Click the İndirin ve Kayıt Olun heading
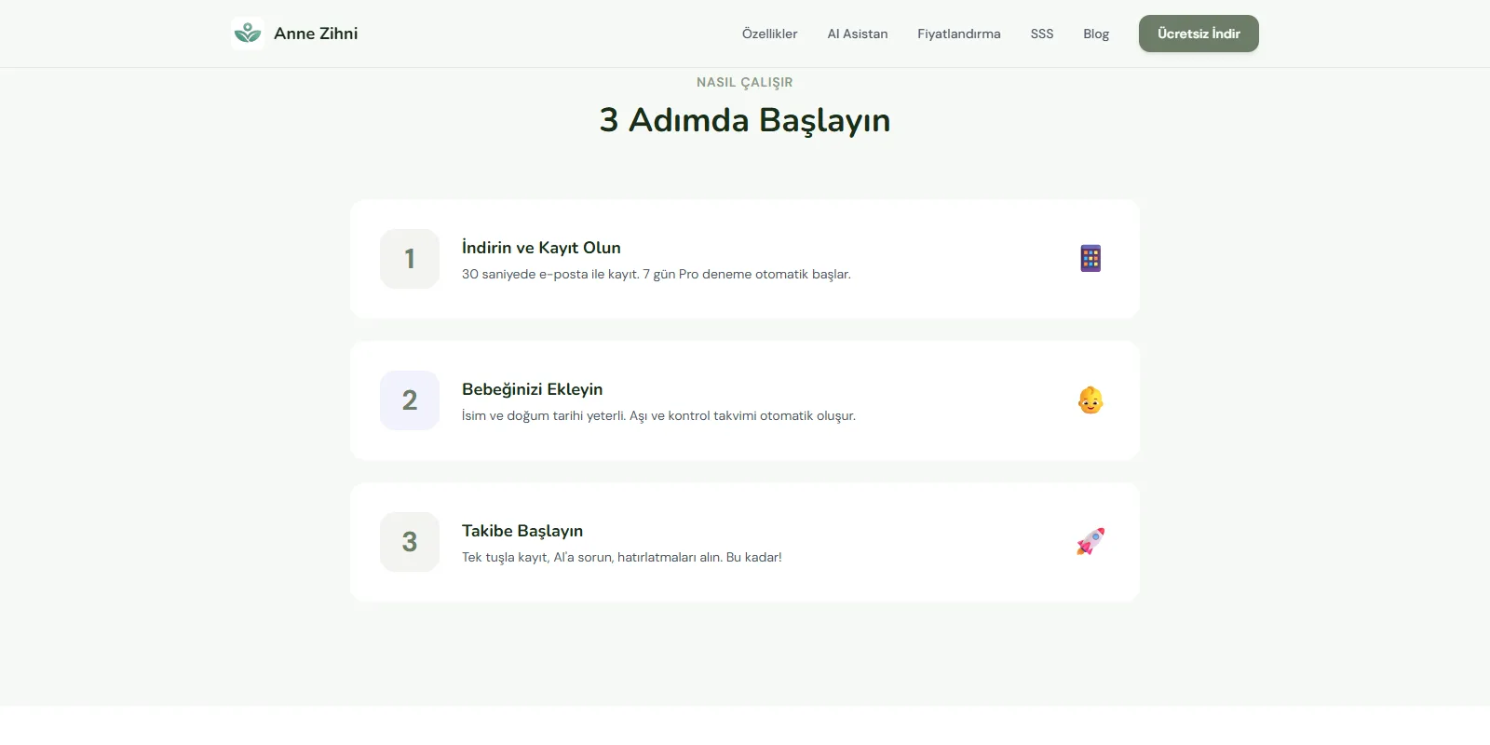The image size is (1490, 745). [541, 248]
